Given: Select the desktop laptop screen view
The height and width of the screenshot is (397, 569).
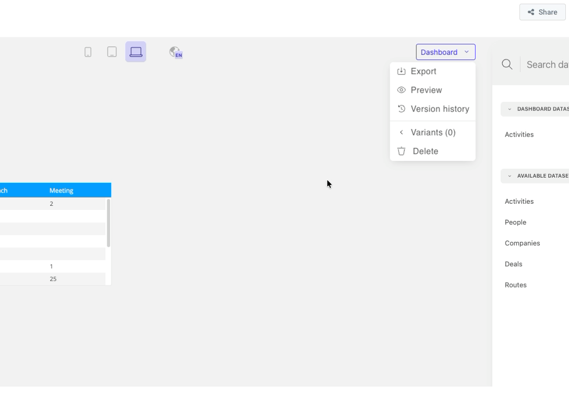Looking at the screenshot, I should pos(135,52).
